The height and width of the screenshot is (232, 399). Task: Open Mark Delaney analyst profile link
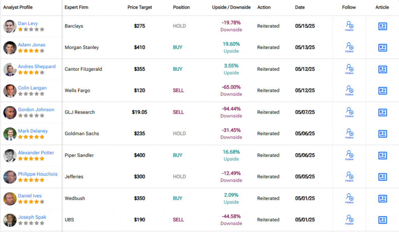[x=33, y=131]
